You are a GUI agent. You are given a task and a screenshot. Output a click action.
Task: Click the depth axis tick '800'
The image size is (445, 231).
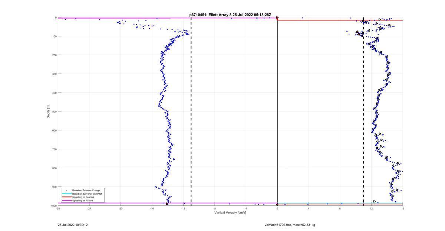pyautogui.click(x=54, y=168)
